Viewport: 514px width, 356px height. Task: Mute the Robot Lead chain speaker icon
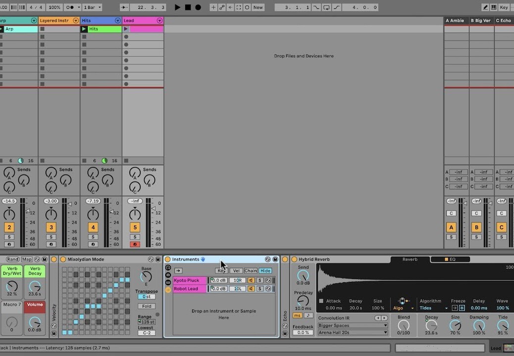pos(251,289)
